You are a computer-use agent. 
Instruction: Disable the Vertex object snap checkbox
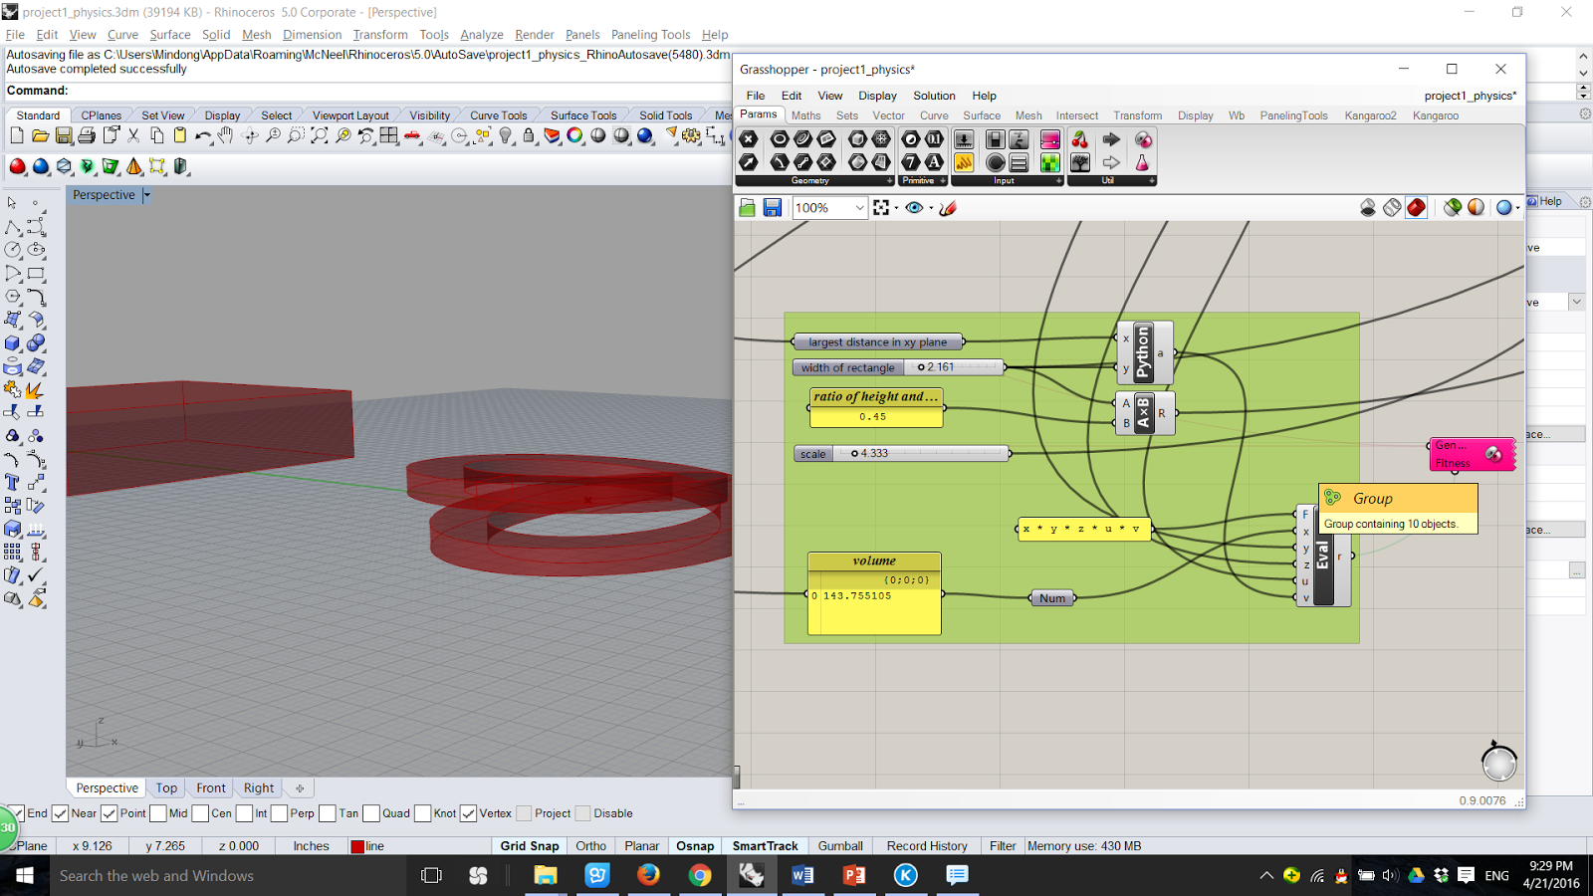[469, 813]
